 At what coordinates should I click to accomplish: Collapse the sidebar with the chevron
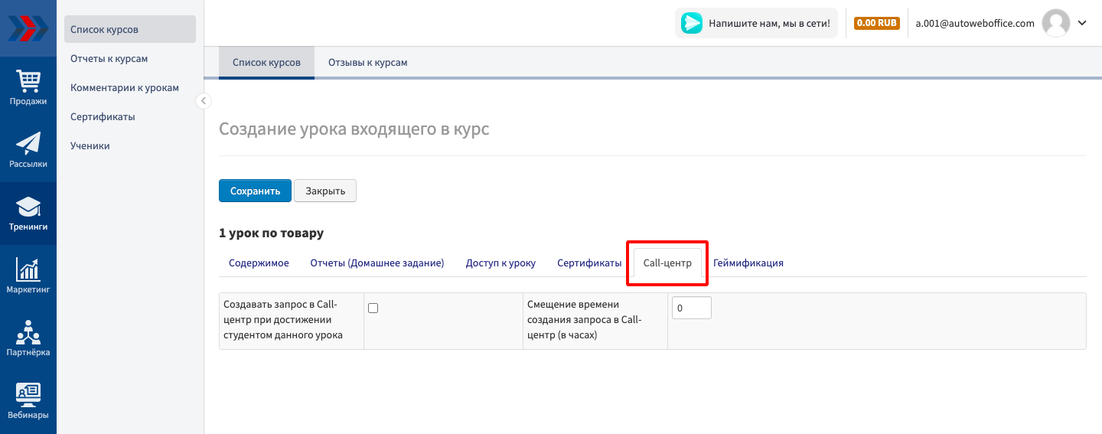[203, 100]
